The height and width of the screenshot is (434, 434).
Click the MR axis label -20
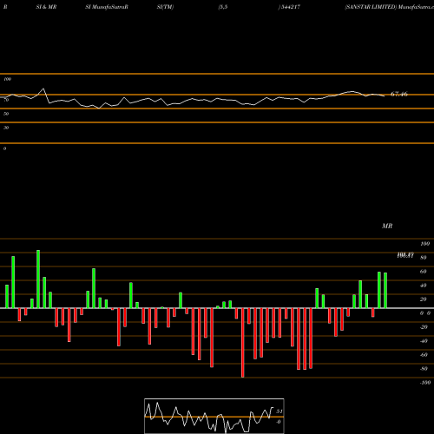pos(424,327)
